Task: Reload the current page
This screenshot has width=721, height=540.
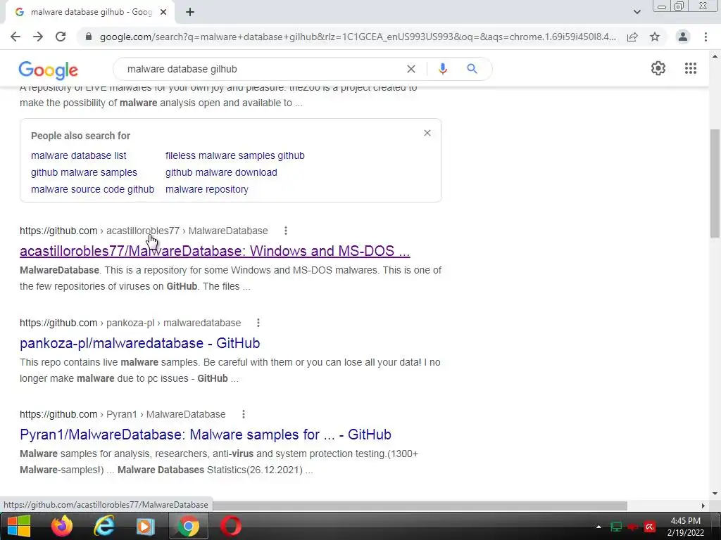Action: [x=61, y=37]
